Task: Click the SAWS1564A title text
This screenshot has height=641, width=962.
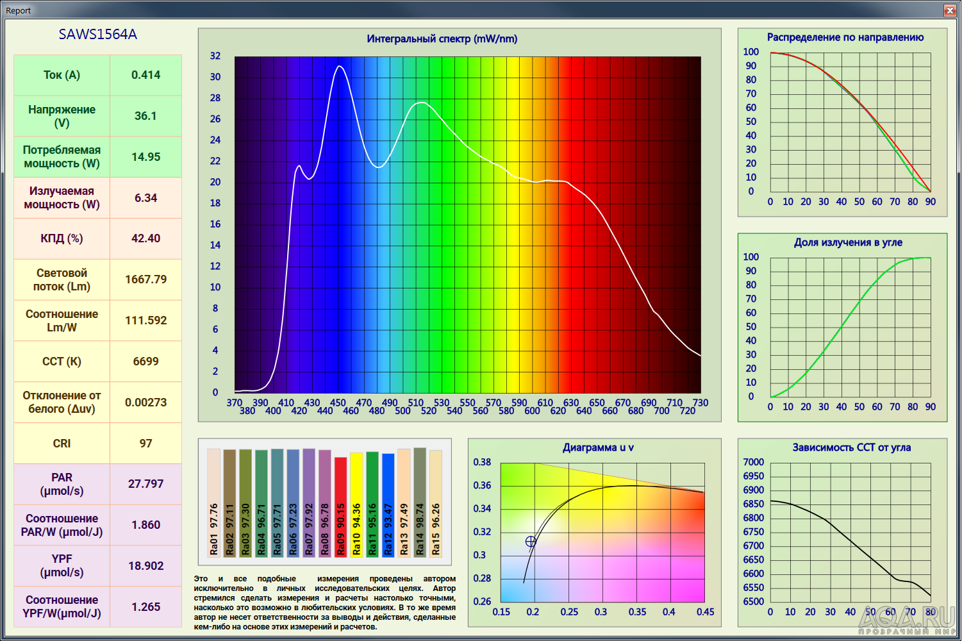Action: (98, 35)
